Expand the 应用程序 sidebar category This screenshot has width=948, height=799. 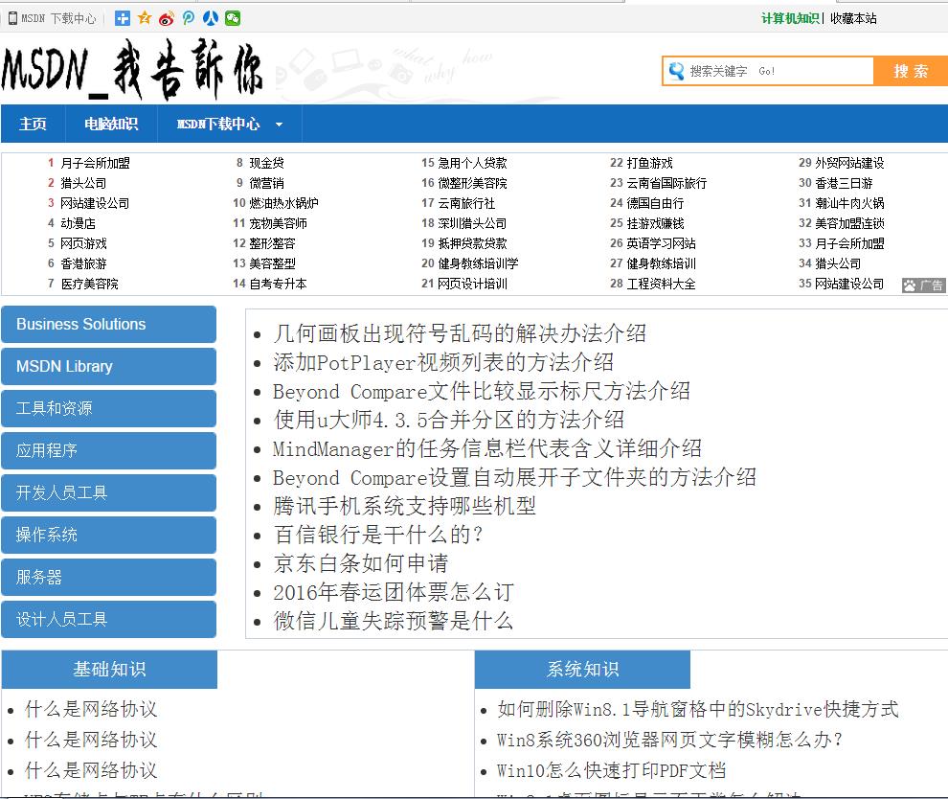pos(109,450)
